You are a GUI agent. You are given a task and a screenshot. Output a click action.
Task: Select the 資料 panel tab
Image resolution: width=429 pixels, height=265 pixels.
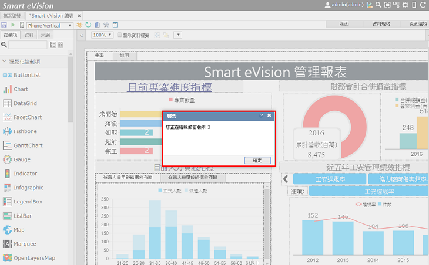(x=29, y=35)
